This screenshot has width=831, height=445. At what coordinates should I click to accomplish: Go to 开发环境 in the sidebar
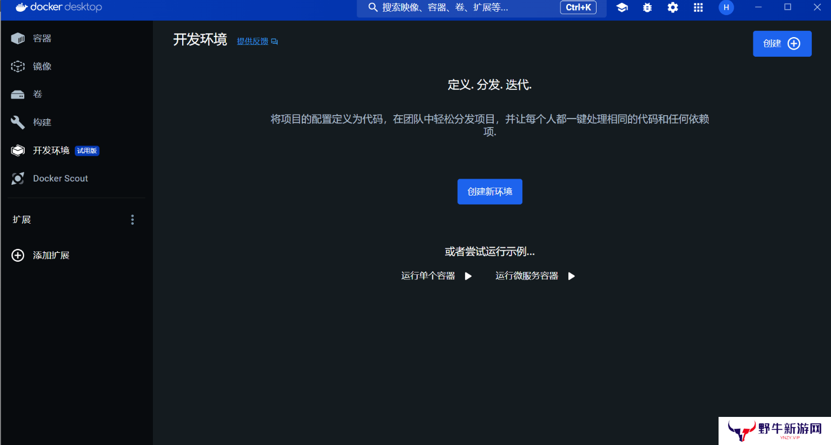[x=51, y=150]
